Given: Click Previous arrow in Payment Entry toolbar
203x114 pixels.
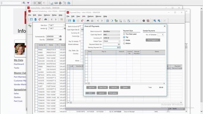Looking at the screenshot, I should (98, 21).
